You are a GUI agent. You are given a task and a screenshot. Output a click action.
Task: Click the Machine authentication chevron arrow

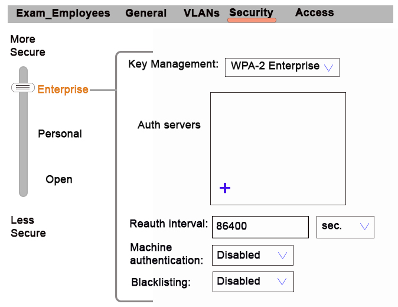pyautogui.click(x=282, y=255)
